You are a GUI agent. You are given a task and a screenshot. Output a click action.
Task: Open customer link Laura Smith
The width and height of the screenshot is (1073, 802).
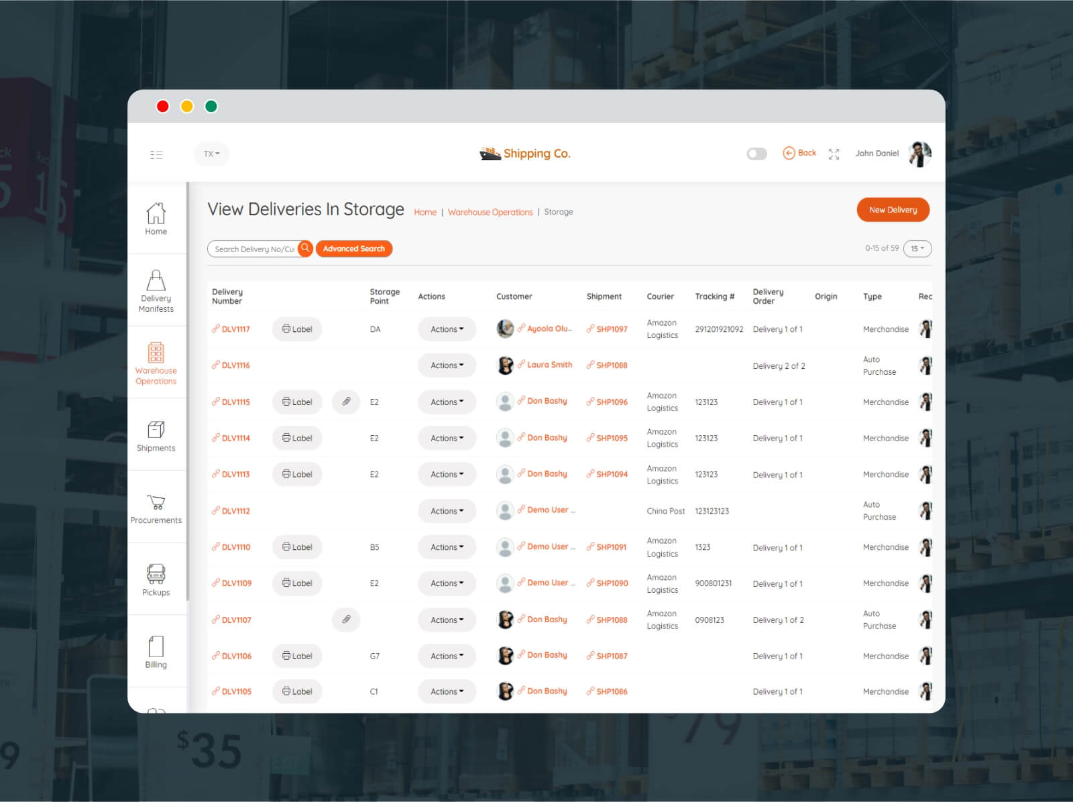pos(545,365)
